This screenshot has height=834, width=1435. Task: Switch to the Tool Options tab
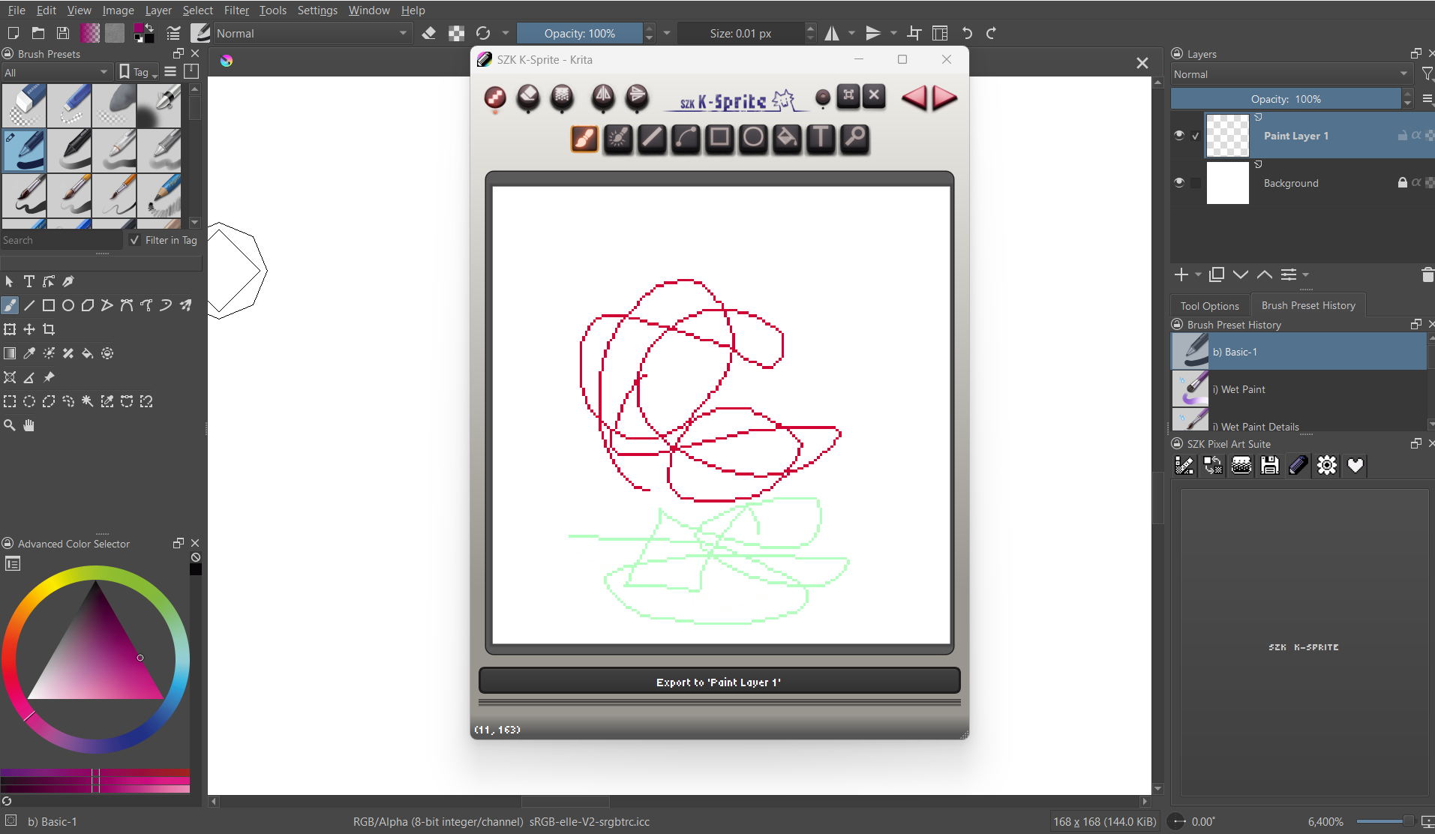(1209, 306)
